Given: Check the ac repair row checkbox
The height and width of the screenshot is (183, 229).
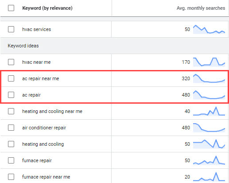Looking at the screenshot, I should (11, 95).
